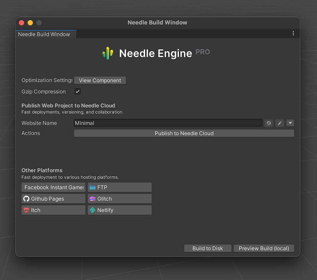Select the Itch.io gamepad icon
Screen dimensions: 317x280
27,210
